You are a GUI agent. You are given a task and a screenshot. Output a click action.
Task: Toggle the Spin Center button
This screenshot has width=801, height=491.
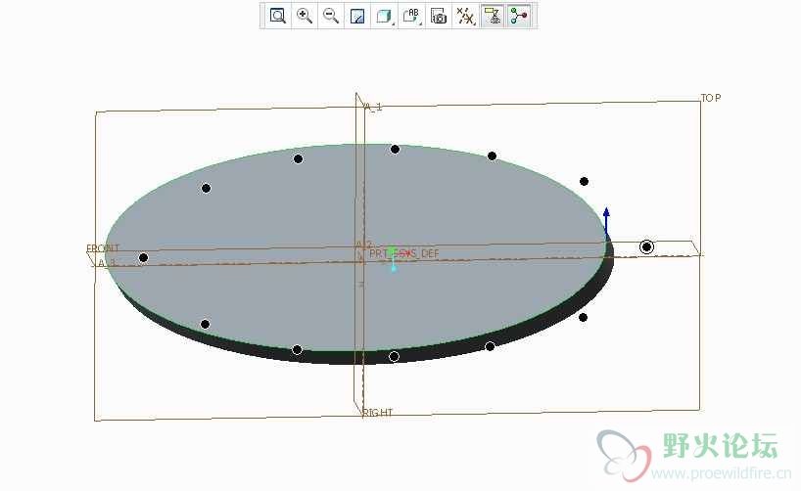click(519, 16)
